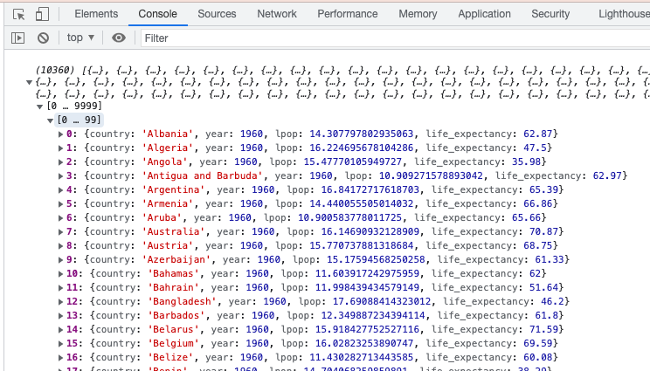Click the (10360) array length label

(x=55, y=70)
